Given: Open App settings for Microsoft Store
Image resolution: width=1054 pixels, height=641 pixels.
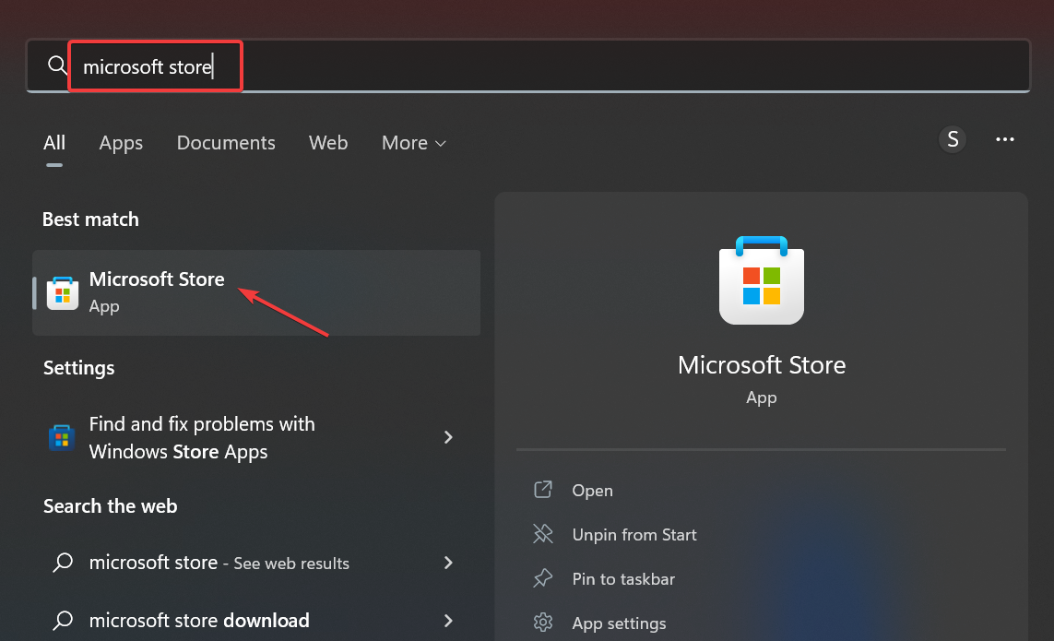Looking at the screenshot, I should click(x=619, y=623).
